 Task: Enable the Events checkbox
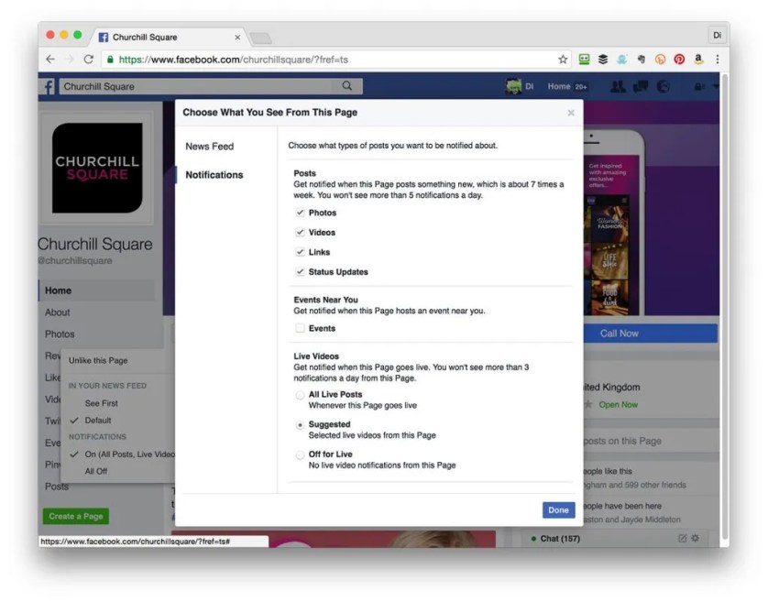point(300,328)
